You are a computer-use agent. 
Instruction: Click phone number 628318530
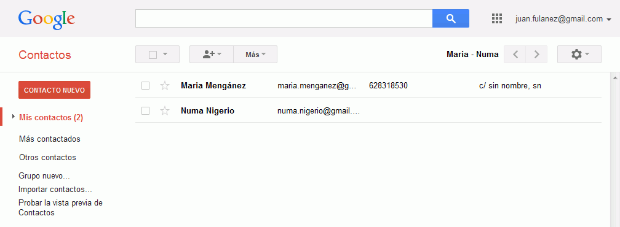coord(388,85)
